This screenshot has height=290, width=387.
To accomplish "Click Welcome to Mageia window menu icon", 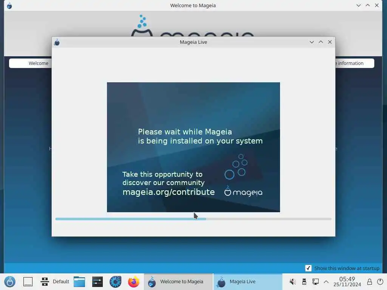I will [9, 5].
